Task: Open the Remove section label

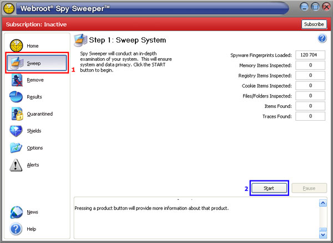Action: coord(36,80)
